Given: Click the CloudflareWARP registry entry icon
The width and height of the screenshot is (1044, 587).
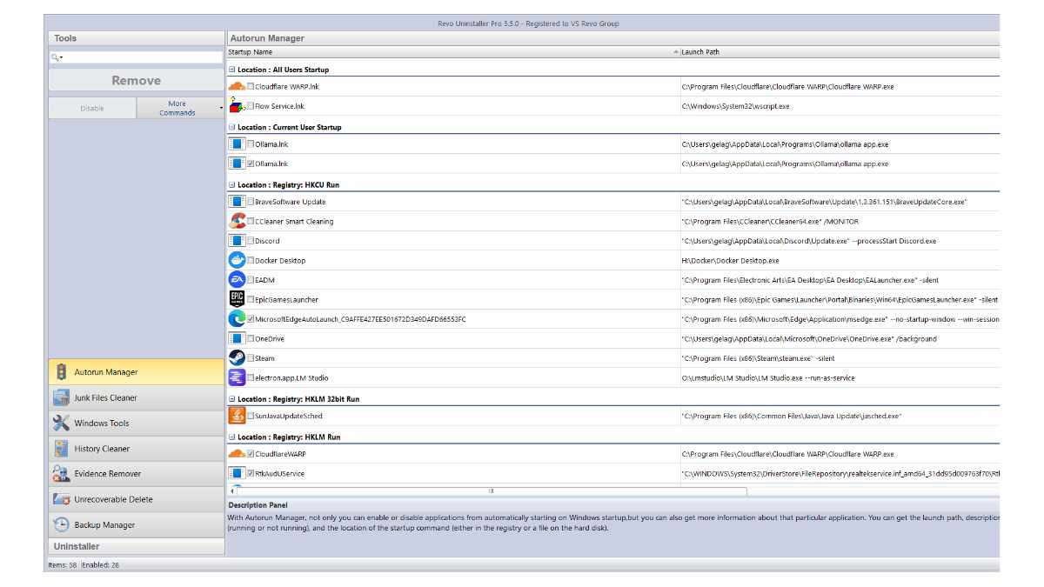Looking at the screenshot, I should point(237,454).
